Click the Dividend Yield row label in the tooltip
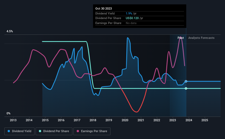This screenshot has height=139, width=225. (105, 13)
